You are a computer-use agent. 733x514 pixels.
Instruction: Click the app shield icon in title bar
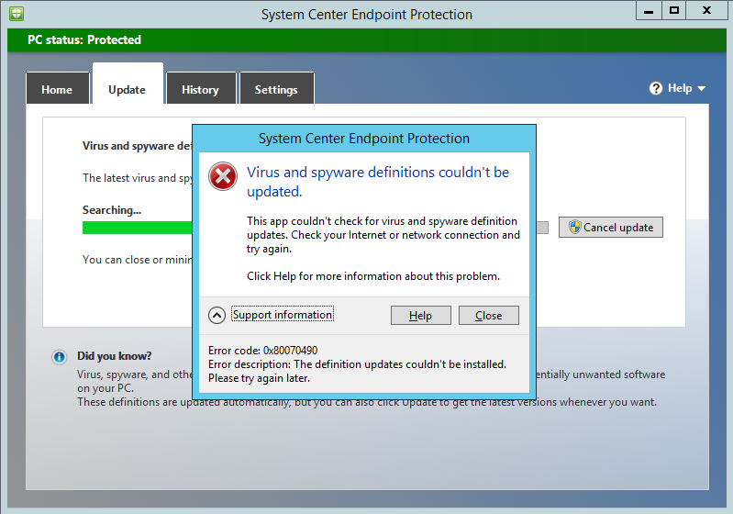pos(17,14)
